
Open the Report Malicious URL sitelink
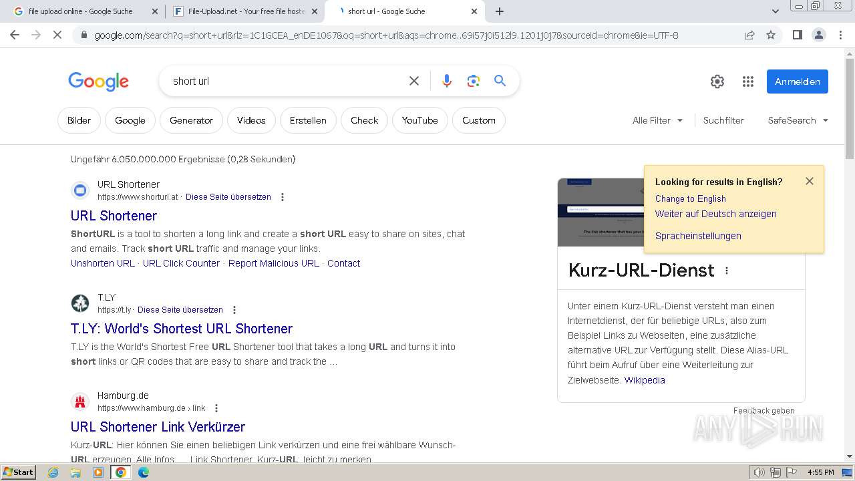[x=274, y=263]
